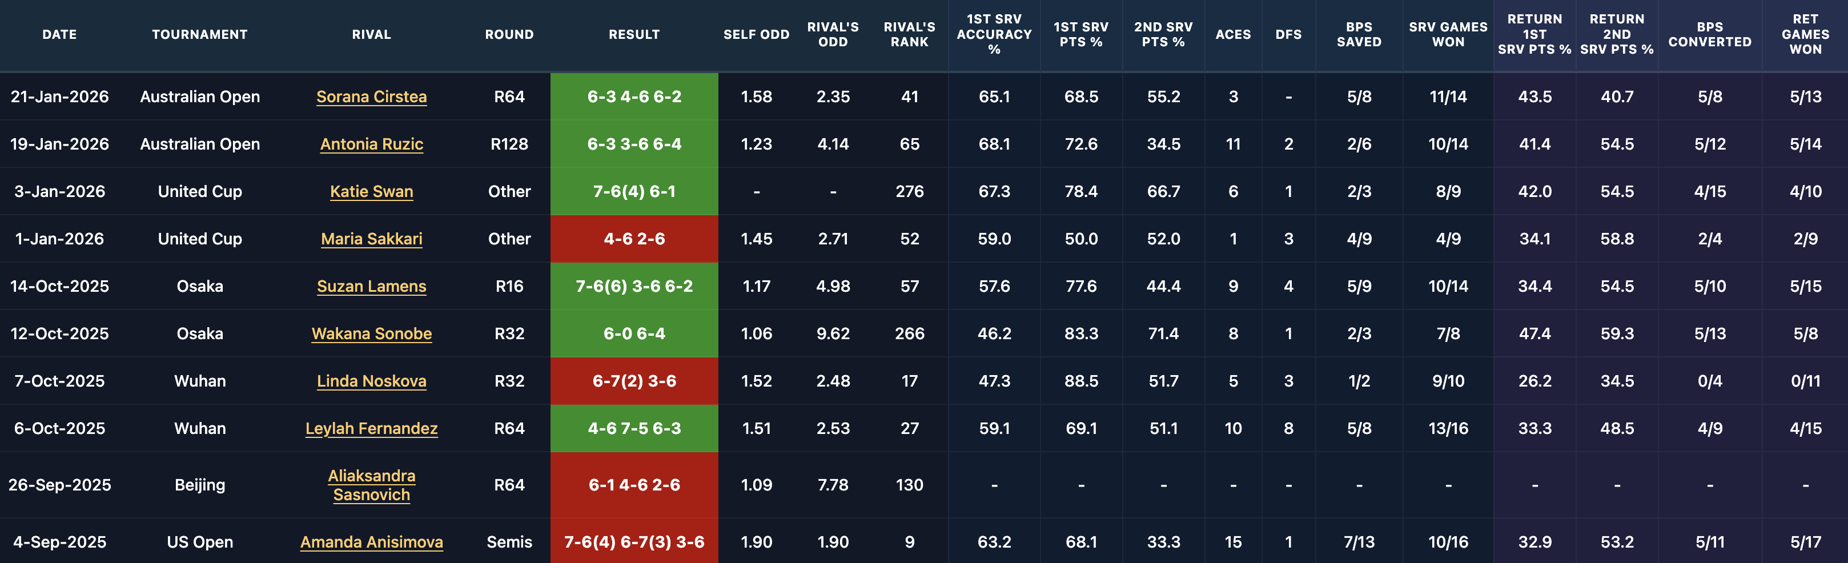
Task: Sort by the Rival's Rank header
Action: pos(909,34)
